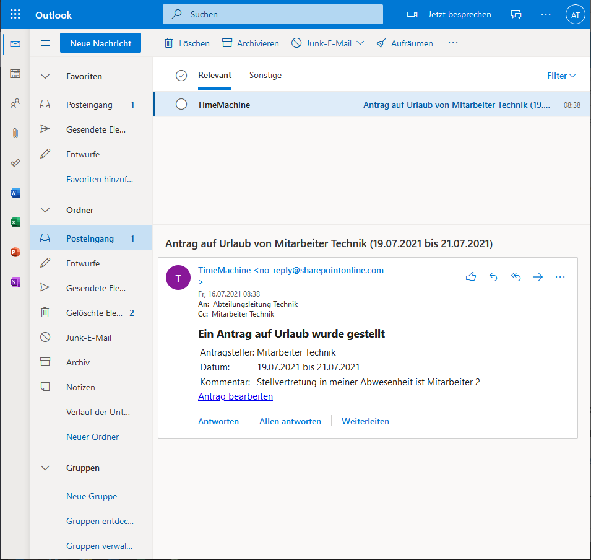Expand the Junk-E-Mail dropdown arrow
The image size is (591, 560).
pos(360,43)
